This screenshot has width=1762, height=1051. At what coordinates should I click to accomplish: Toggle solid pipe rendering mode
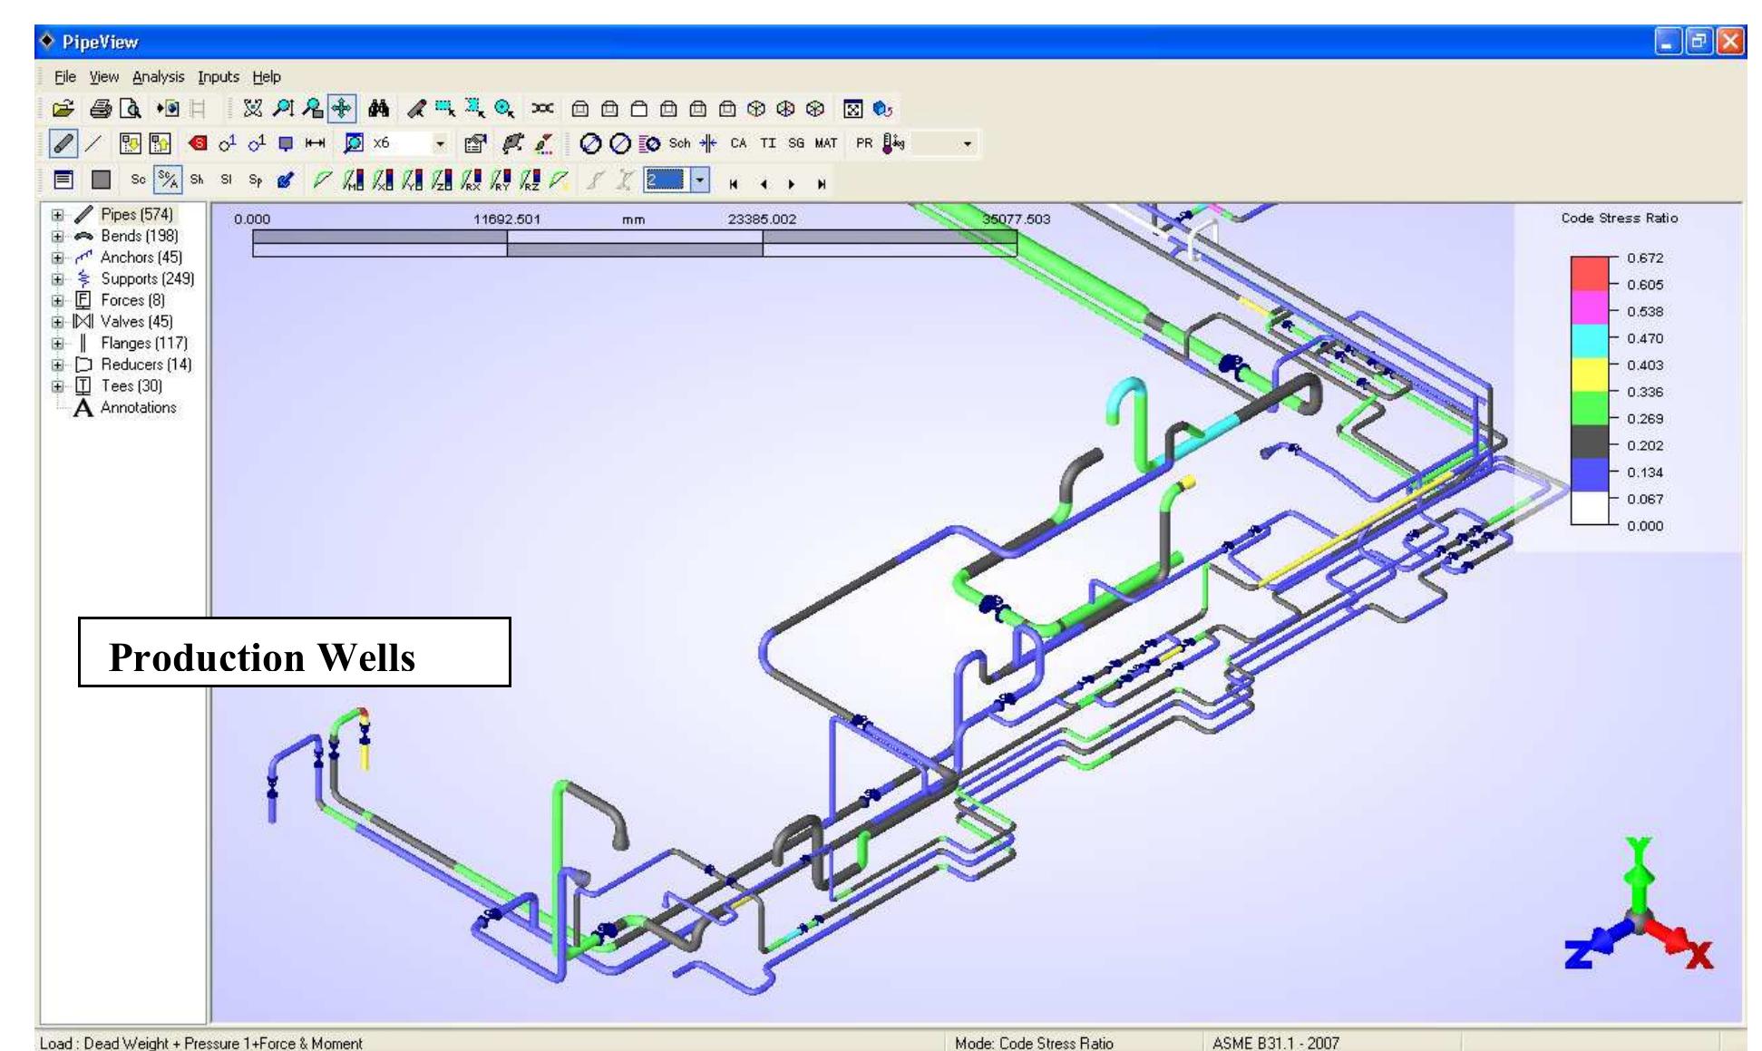coord(63,143)
